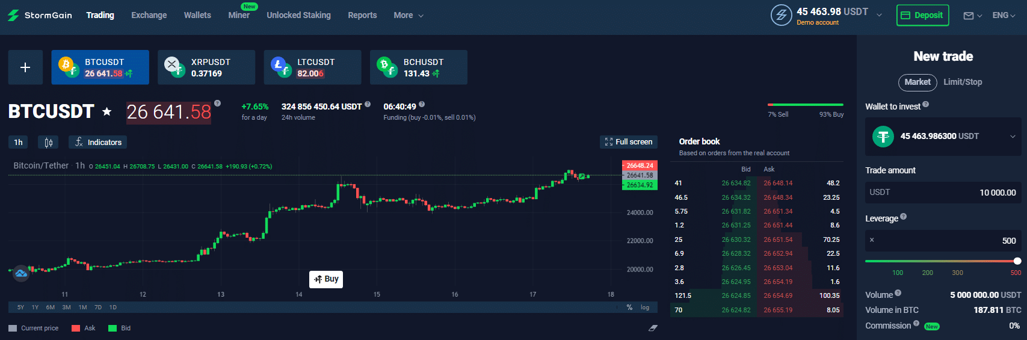The height and width of the screenshot is (340, 1027).
Task: Click the × icon in the leverage field
Action: [872, 240]
